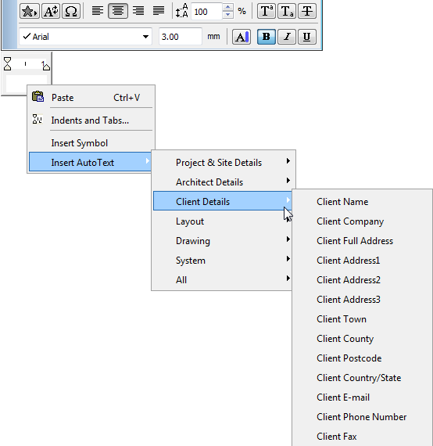This screenshot has height=446, width=433.
Task: Insert Client Country/State autotext
Action: (362, 378)
